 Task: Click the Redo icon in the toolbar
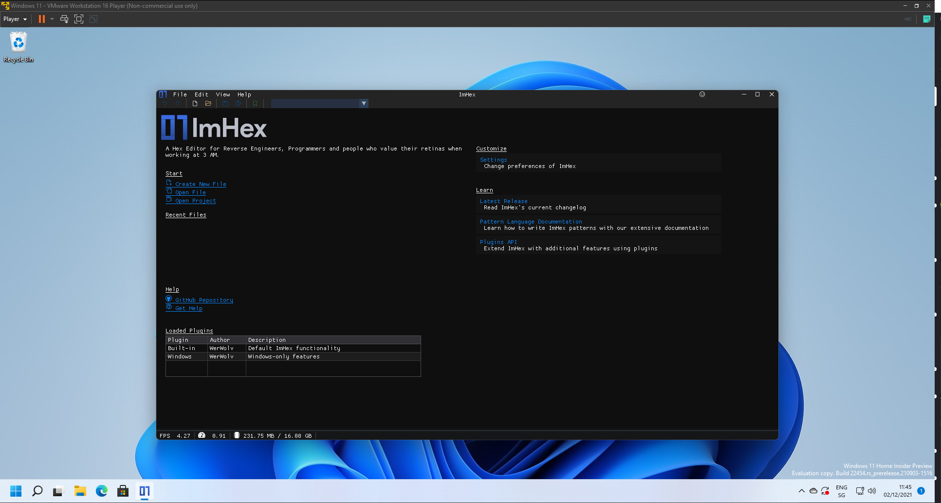click(178, 103)
